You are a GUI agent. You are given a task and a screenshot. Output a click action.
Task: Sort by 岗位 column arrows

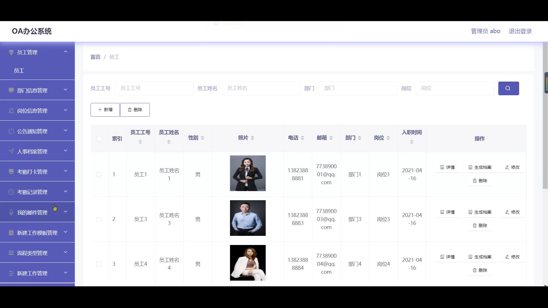tap(388, 138)
